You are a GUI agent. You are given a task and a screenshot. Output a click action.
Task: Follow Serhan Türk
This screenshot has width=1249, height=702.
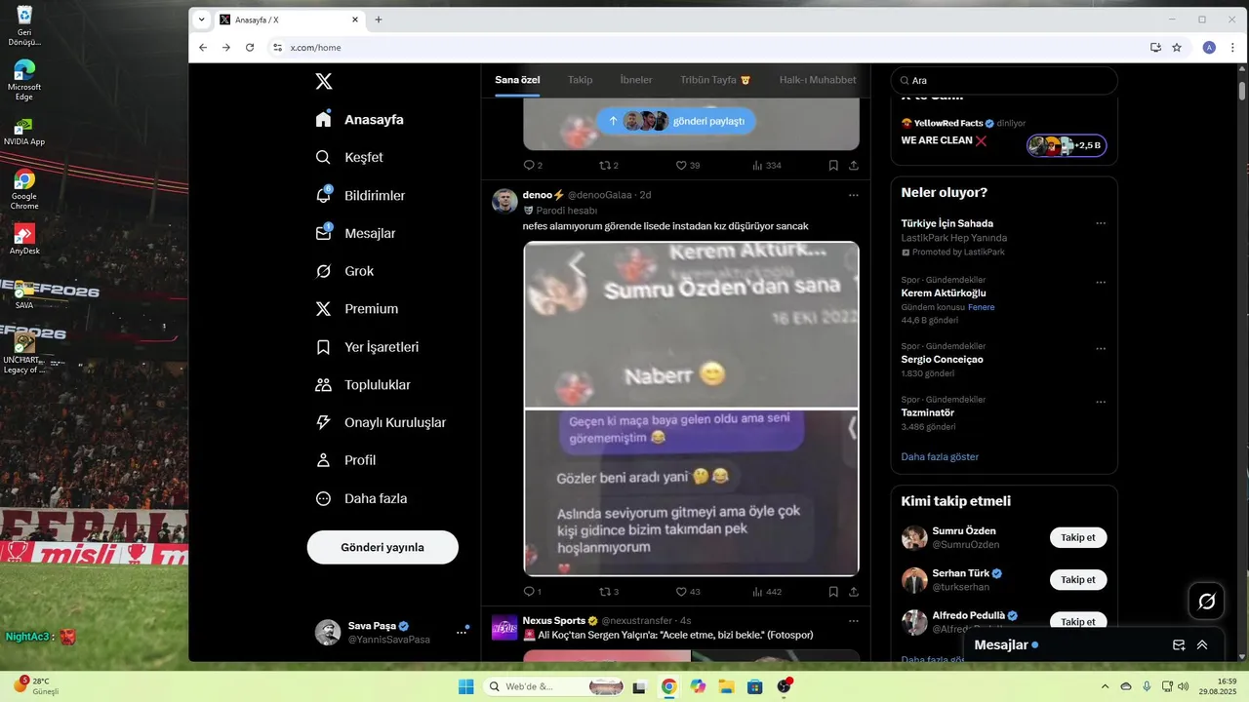click(1078, 579)
